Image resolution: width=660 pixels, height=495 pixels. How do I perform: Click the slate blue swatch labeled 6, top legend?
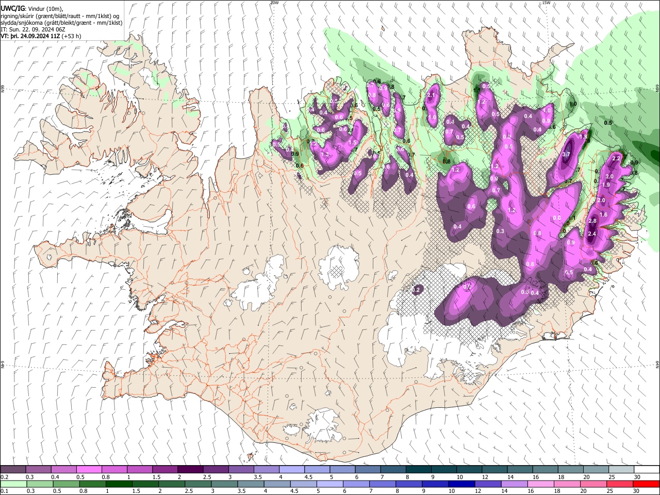click(368, 469)
